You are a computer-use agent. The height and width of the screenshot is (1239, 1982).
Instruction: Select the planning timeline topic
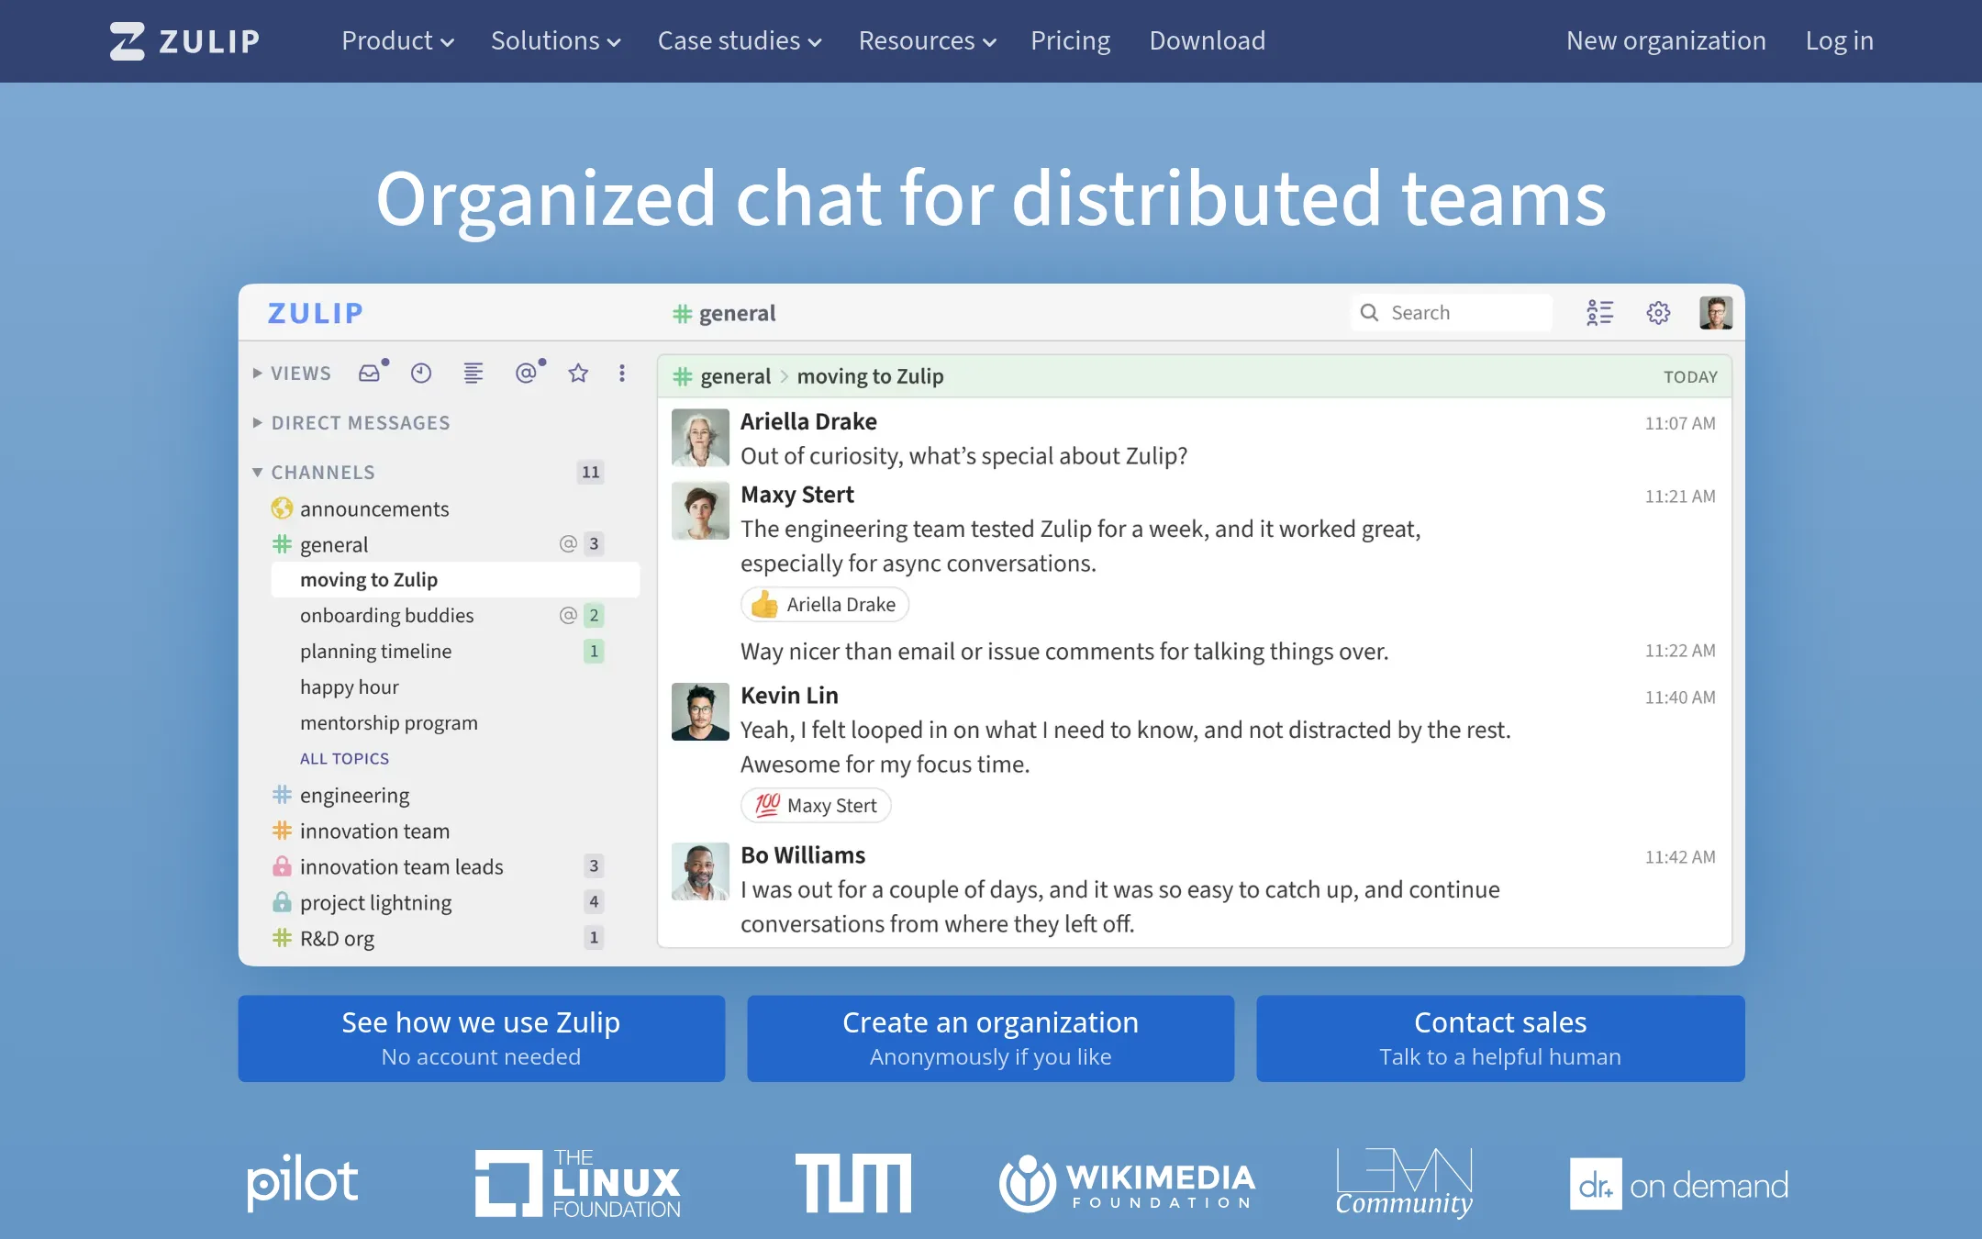click(375, 652)
